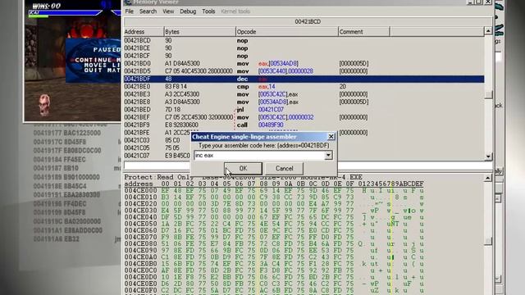Click the assembler code input field
Viewport: 525px width, 295px height.
(259, 155)
